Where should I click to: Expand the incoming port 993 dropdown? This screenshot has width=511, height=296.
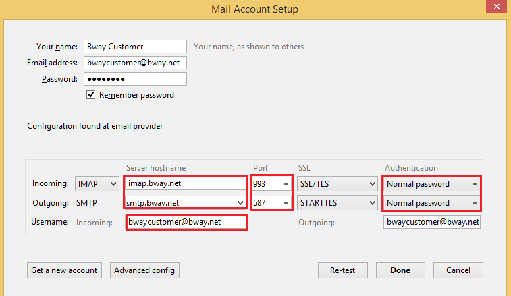[271, 183]
